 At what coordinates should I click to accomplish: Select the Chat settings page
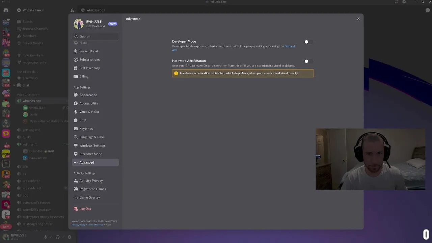point(96,120)
